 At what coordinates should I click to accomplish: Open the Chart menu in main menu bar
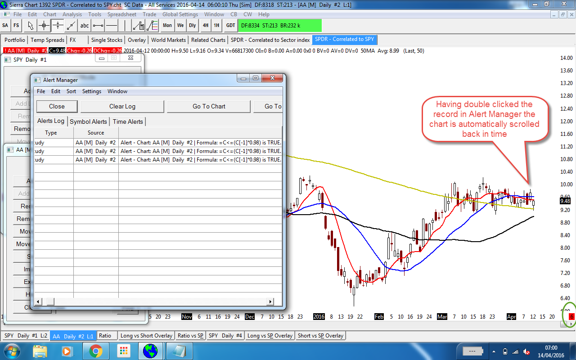[49, 14]
